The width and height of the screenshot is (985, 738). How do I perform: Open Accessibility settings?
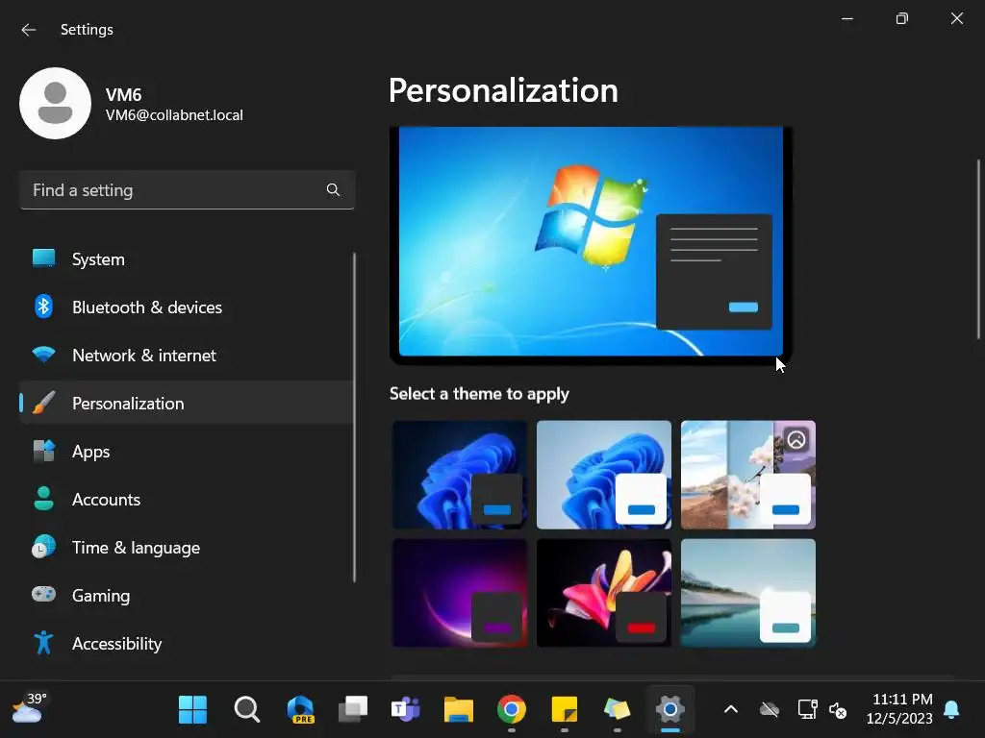click(x=186, y=644)
